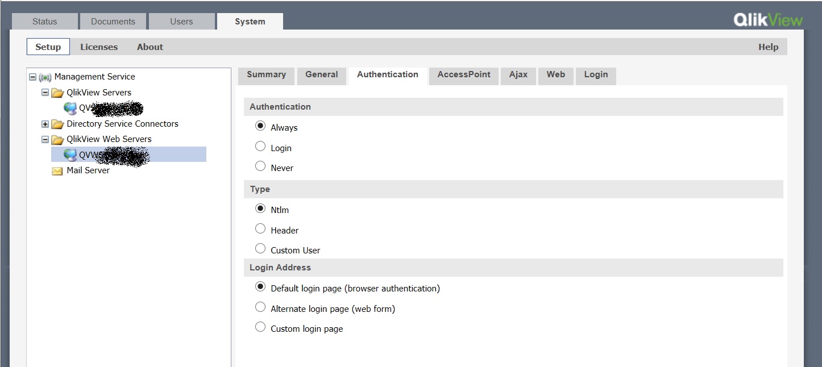This screenshot has height=367, width=822.
Task: Click the QlikView Servers folder icon
Action: 57,93
